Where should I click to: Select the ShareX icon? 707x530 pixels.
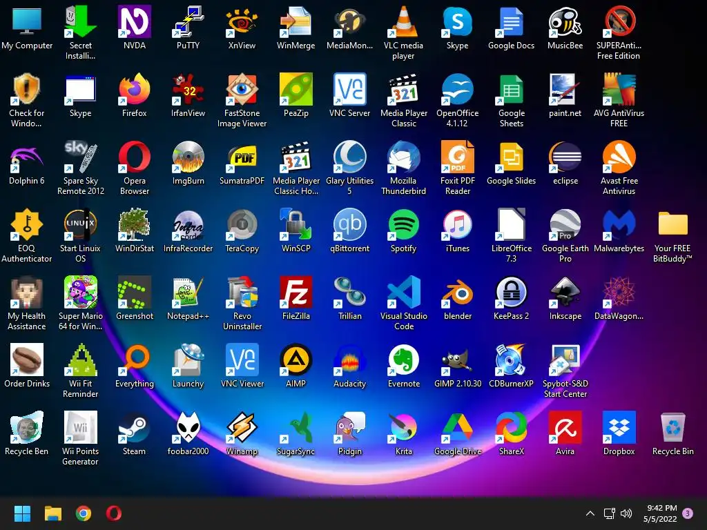(x=512, y=427)
